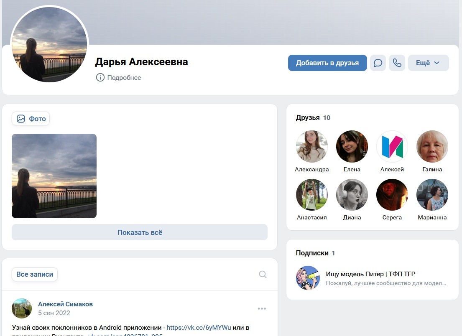
Task: Open Дарья Алексеевна's profile avatar
Action: point(49,44)
